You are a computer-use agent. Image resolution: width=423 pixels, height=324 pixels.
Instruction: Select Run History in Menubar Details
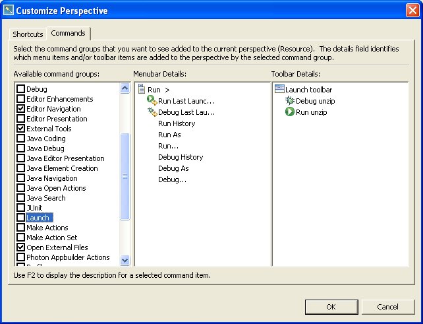[176, 123]
